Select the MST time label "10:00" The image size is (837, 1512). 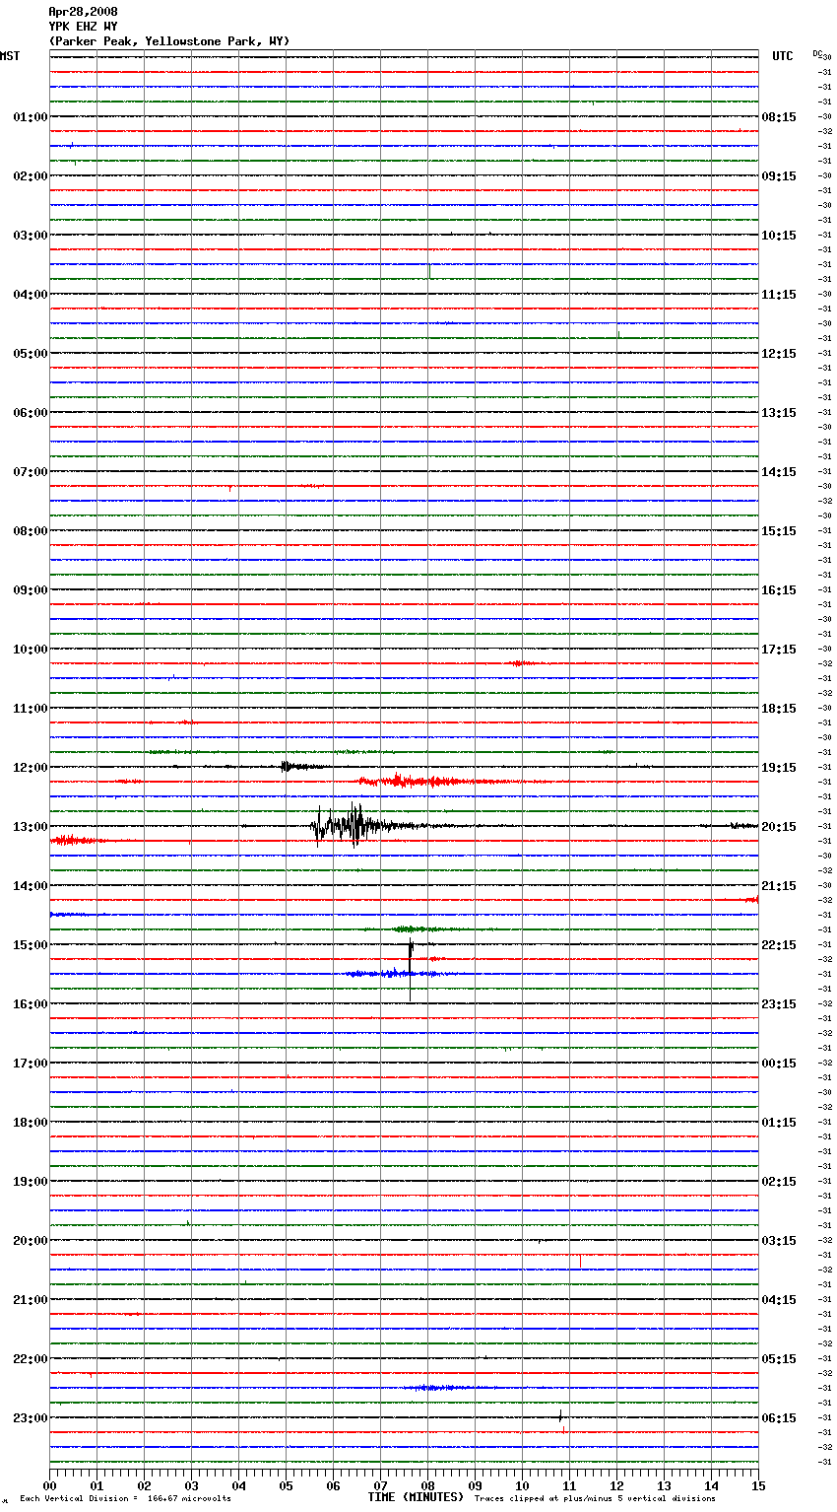[x=31, y=650]
